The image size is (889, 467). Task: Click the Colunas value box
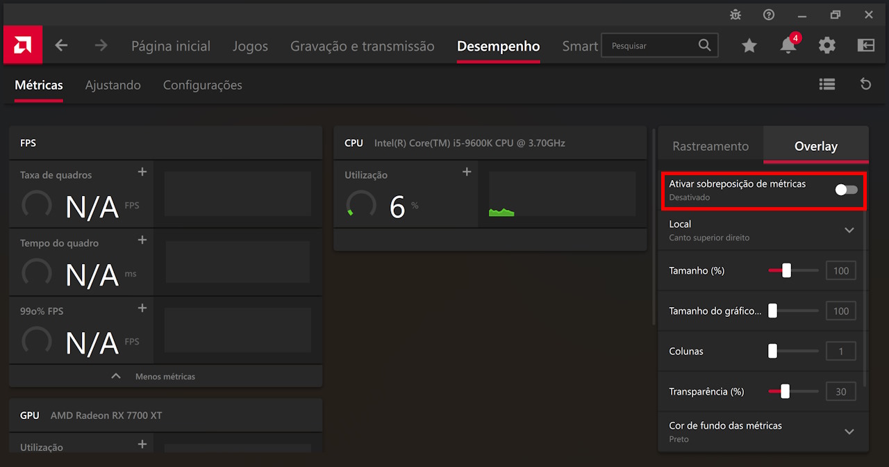(x=841, y=351)
